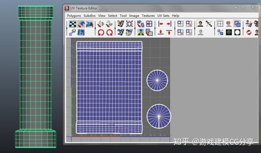Open the Help menu
Image resolution: width=261 pixels, height=153 pixels.
[175, 16]
